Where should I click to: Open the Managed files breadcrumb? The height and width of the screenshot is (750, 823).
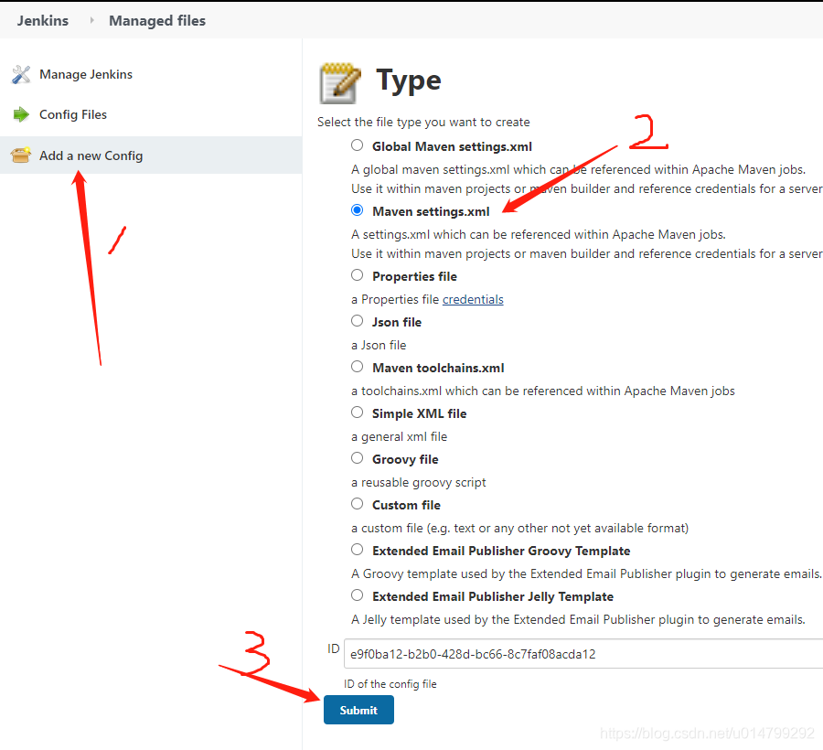[x=157, y=20]
